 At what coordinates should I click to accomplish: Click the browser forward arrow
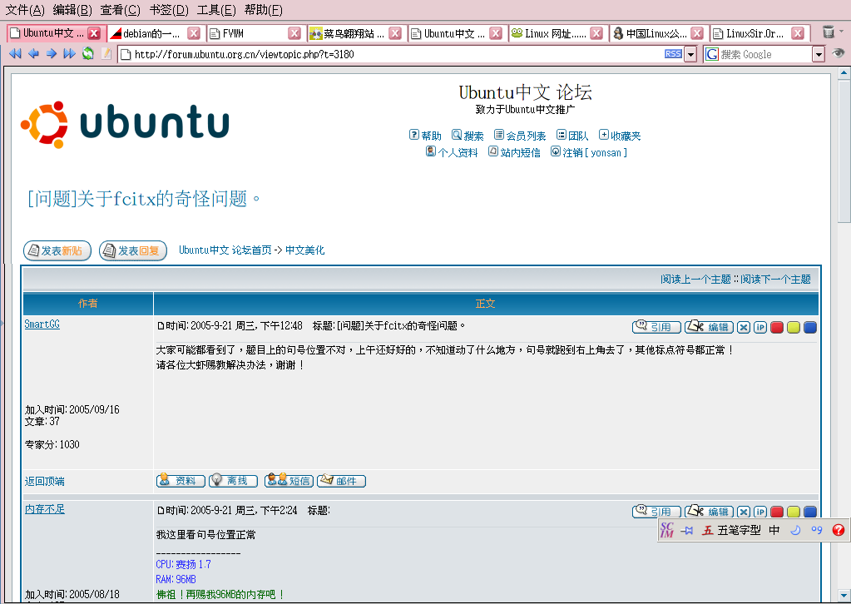52,54
